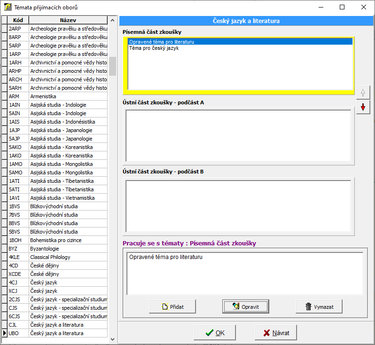Image resolution: width=375 pixels, height=345 pixels.
Task: Click the app icon in title bar
Action: [8, 8]
